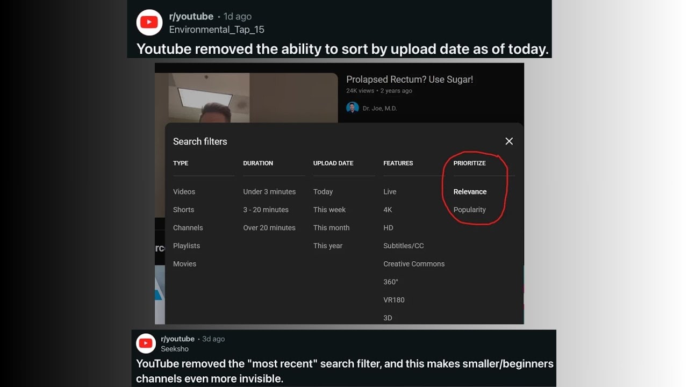Select 3 - 20 minutes duration filter
This screenshot has width=688, height=387.
[266, 210]
